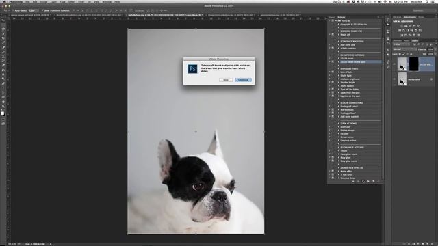Viewport: 438px width, 246px height.
Task: Open the Help menu
Action: tap(117, 1)
